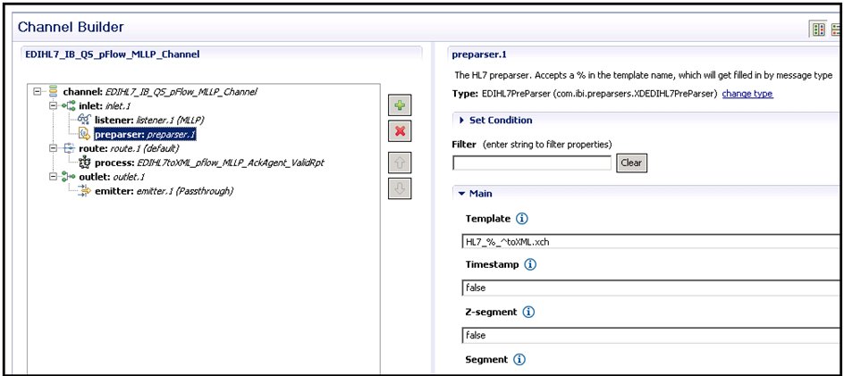Click the move down arrow button

(x=400, y=188)
